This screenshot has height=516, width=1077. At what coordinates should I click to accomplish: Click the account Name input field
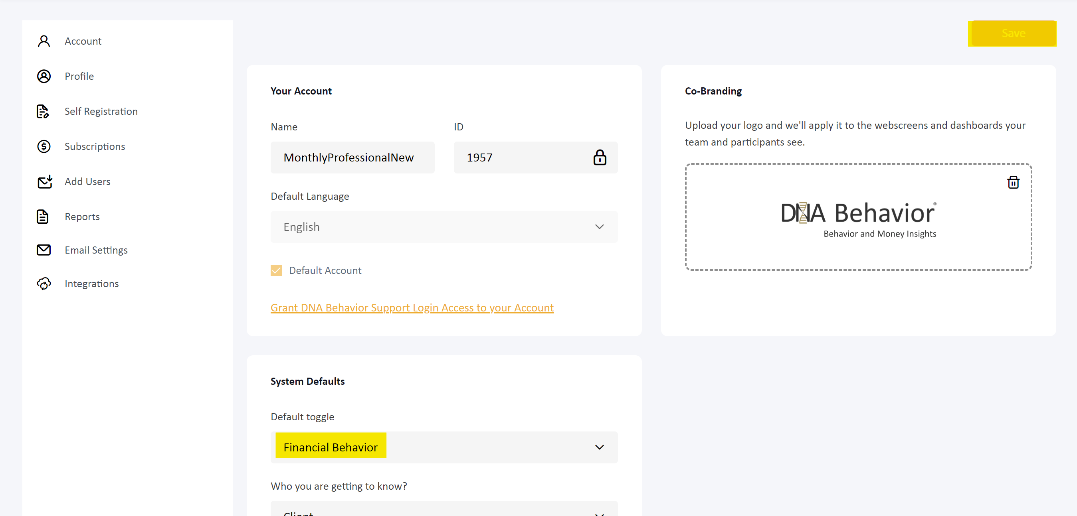352,158
